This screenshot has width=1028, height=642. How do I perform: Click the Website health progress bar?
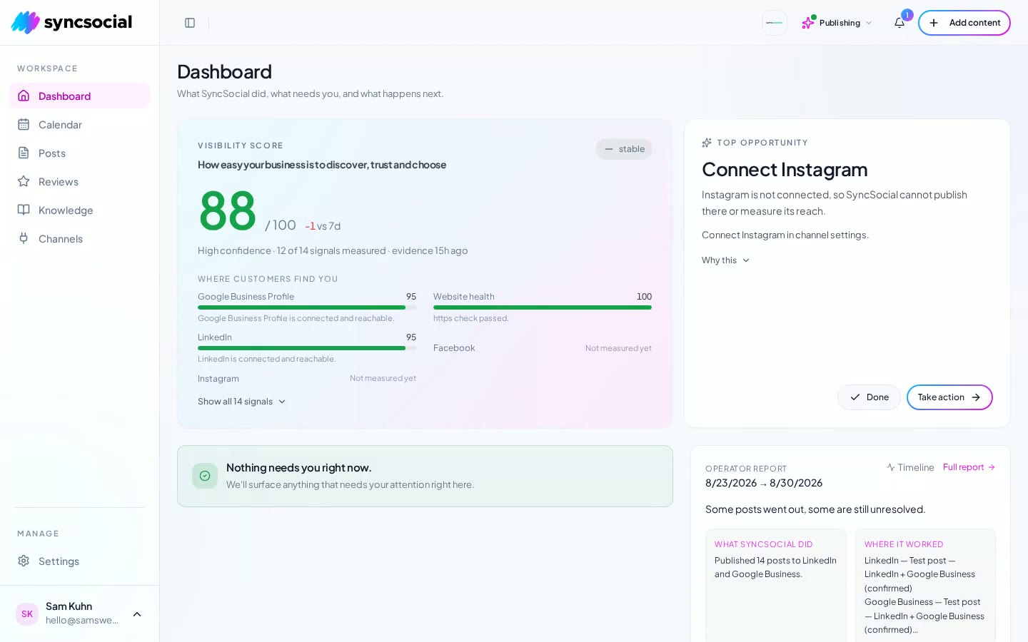coord(543,307)
